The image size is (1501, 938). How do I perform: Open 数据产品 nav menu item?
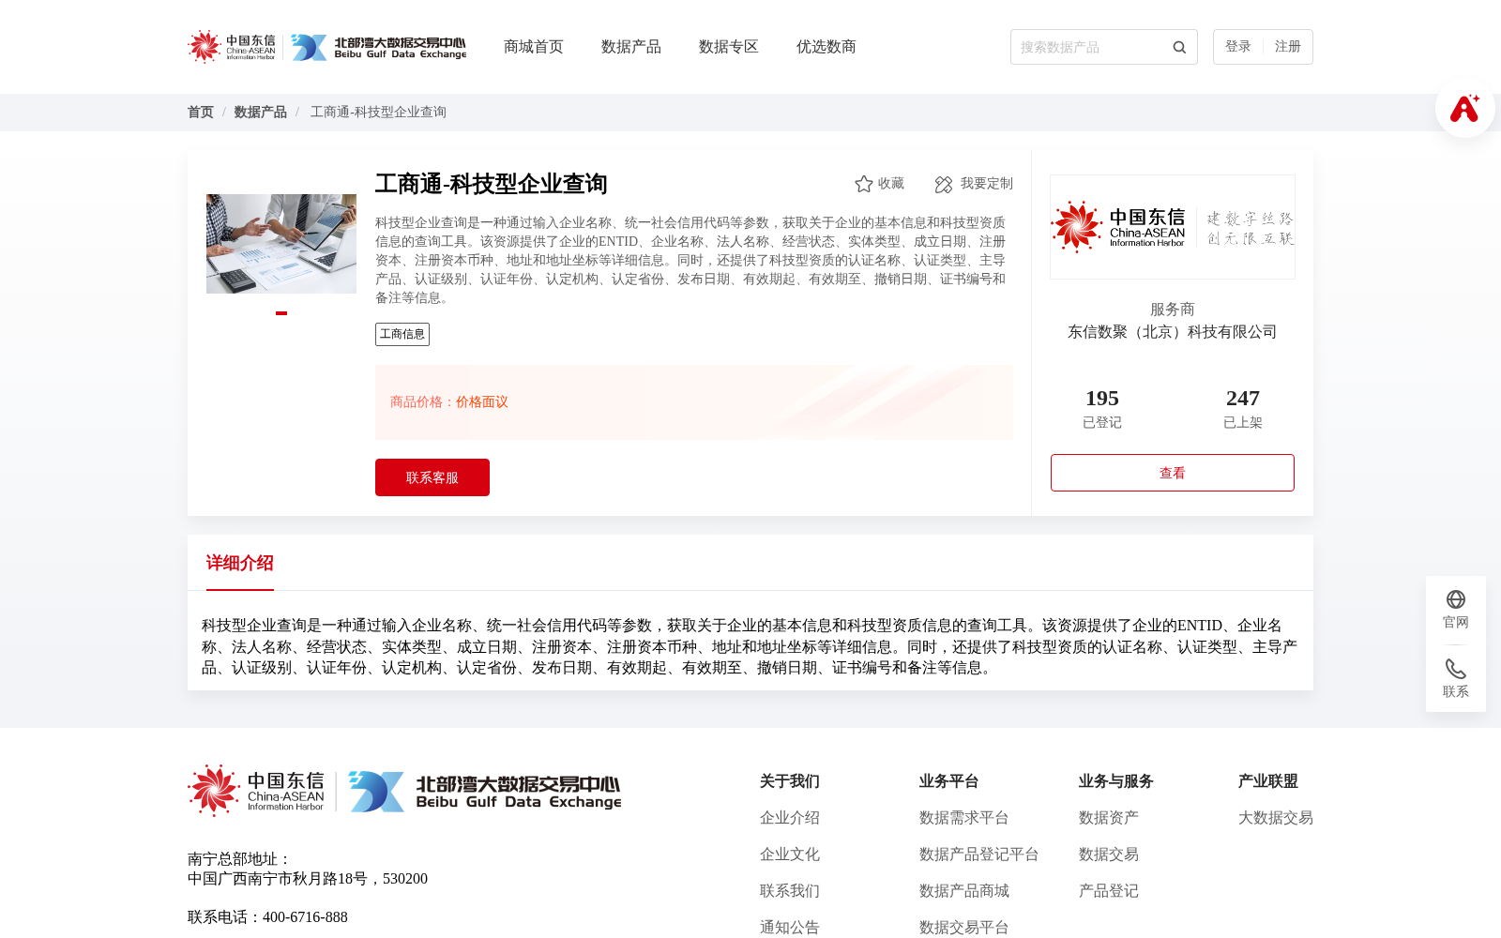[x=631, y=47]
